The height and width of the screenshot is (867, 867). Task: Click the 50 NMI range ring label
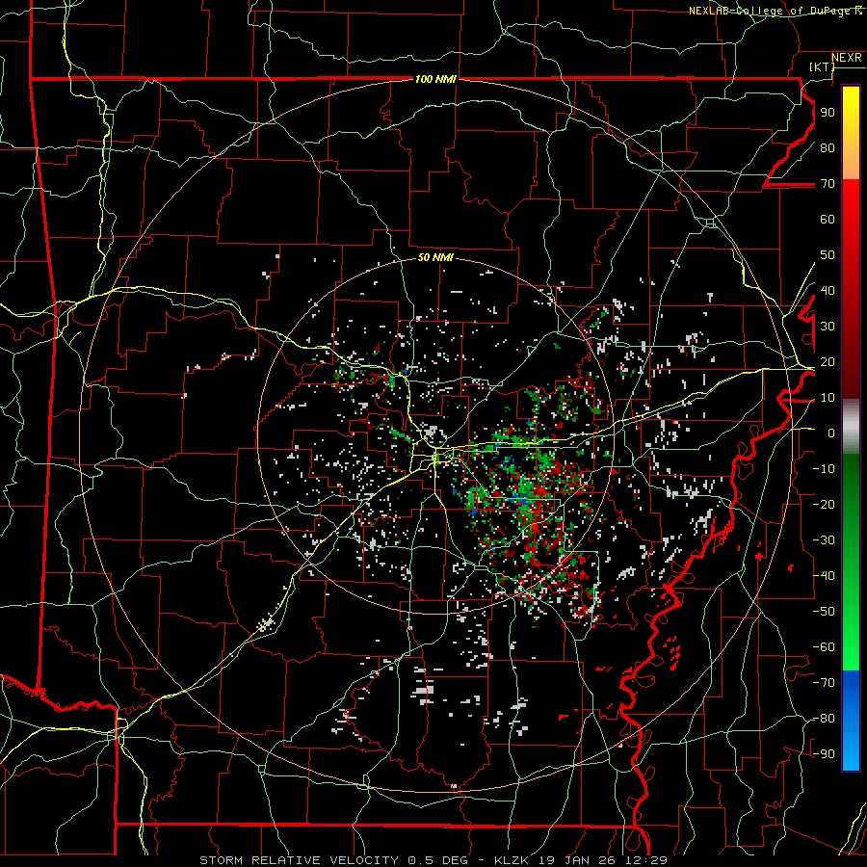click(435, 257)
